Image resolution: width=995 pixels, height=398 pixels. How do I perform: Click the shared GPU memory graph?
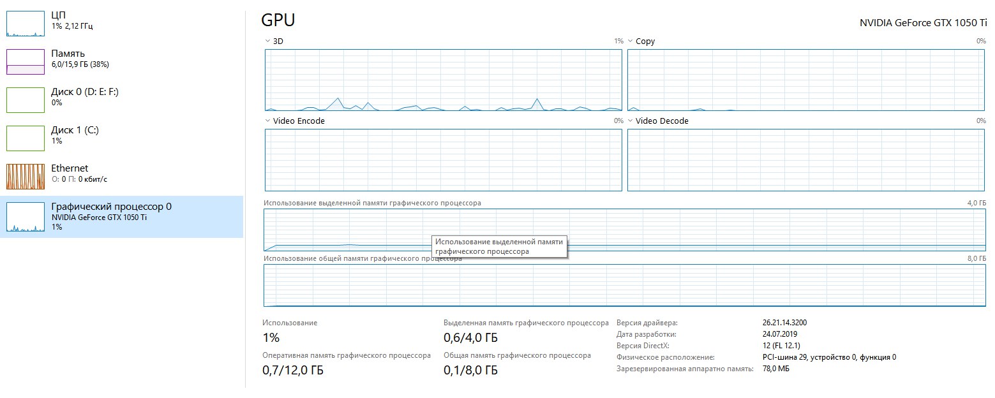(x=624, y=286)
